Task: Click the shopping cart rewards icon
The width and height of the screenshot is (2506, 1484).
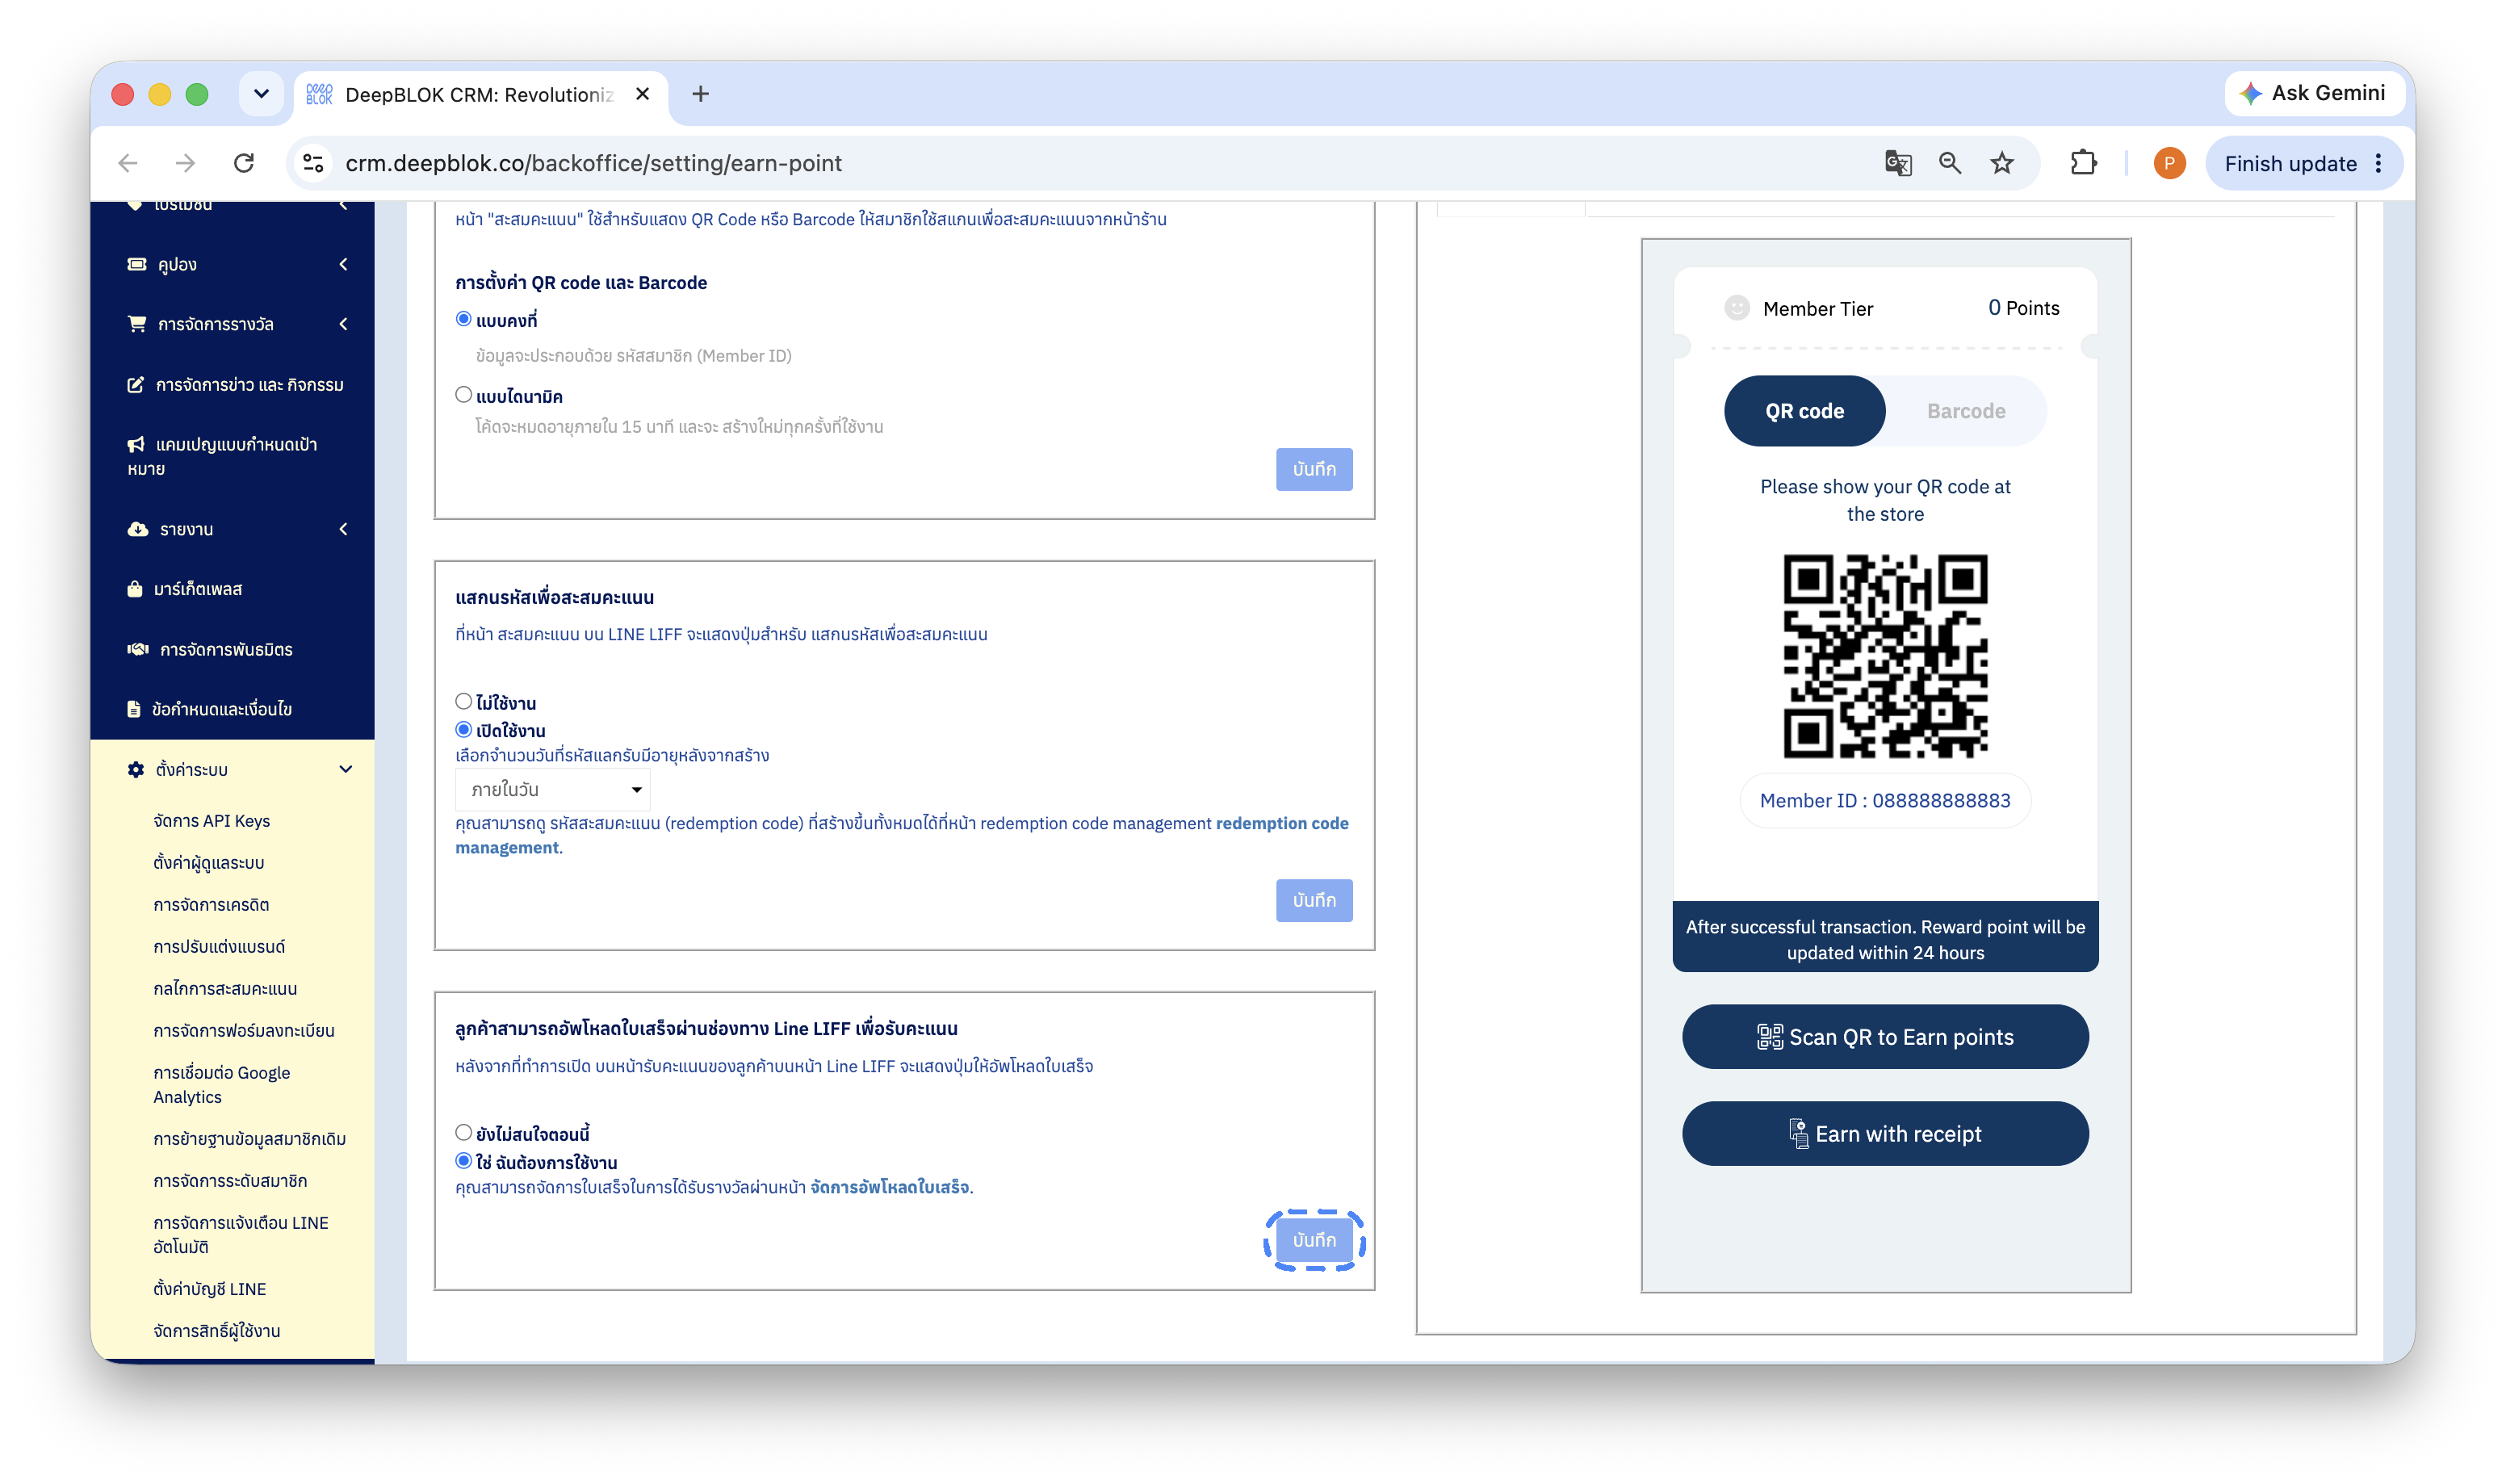Action: click(137, 324)
